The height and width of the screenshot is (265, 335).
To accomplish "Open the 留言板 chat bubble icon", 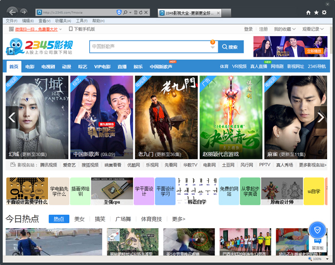I will pyautogui.click(x=317, y=242).
